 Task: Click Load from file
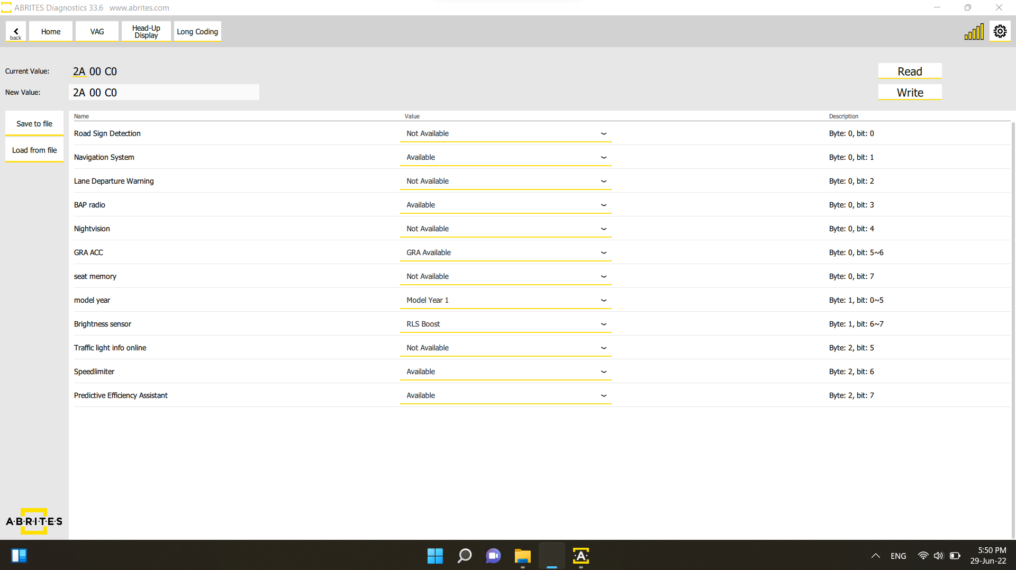coord(34,150)
